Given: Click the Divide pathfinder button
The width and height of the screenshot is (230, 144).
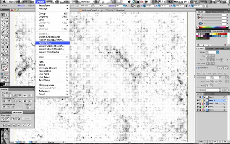Looking at the screenshot, I should tap(3, 125).
